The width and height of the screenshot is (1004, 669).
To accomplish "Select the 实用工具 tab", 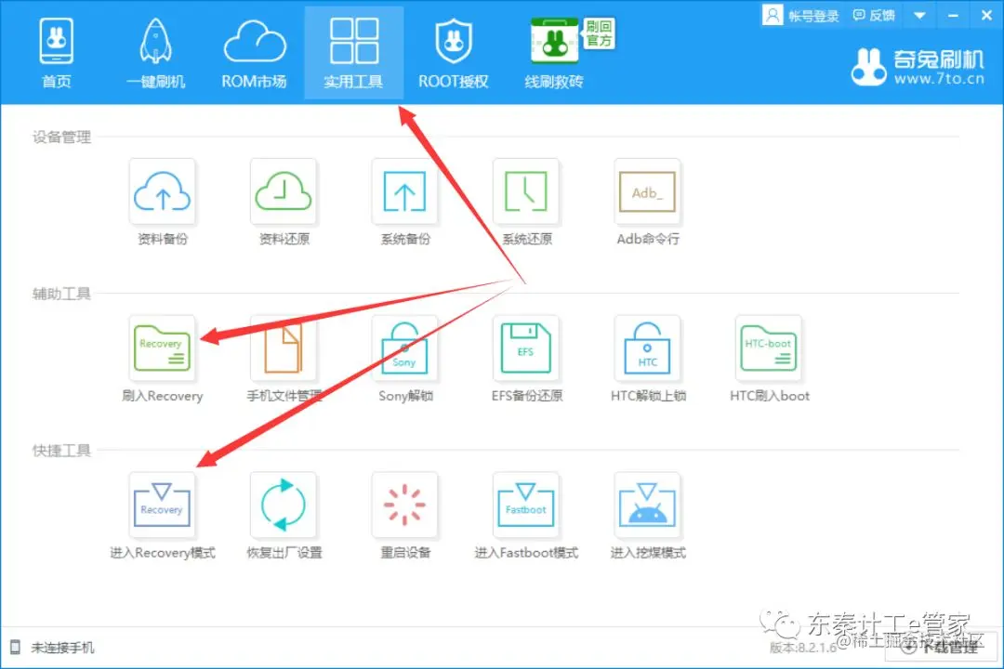I will 353,54.
